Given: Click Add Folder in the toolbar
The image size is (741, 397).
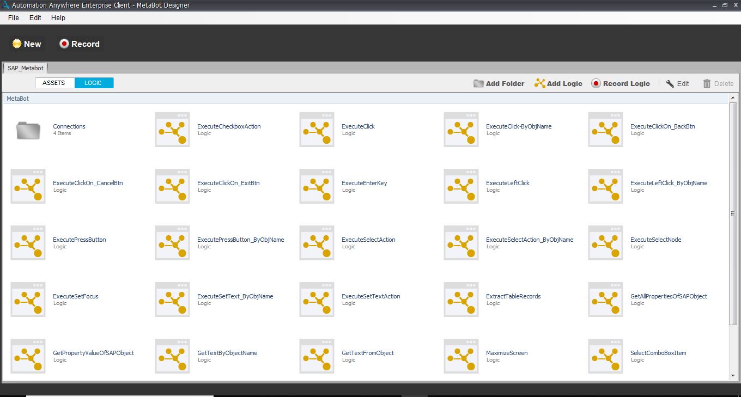Looking at the screenshot, I should (499, 83).
